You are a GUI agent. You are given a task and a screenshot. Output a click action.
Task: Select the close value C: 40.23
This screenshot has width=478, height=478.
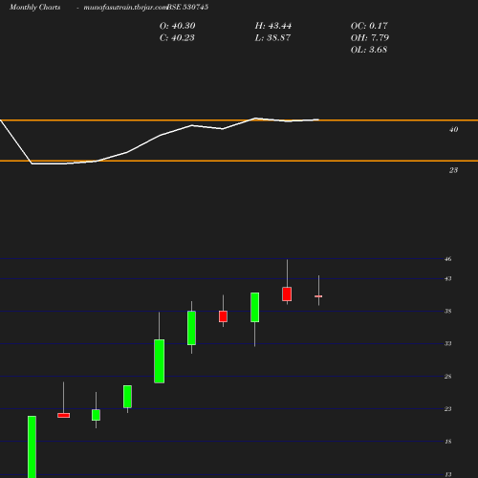tap(177, 38)
